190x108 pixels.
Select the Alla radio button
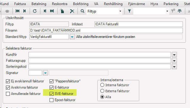tap(102, 97)
